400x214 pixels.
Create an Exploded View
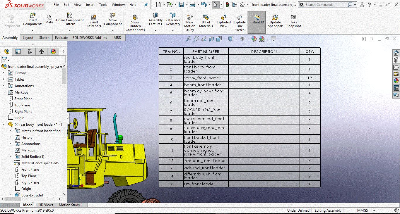[x=224, y=21]
